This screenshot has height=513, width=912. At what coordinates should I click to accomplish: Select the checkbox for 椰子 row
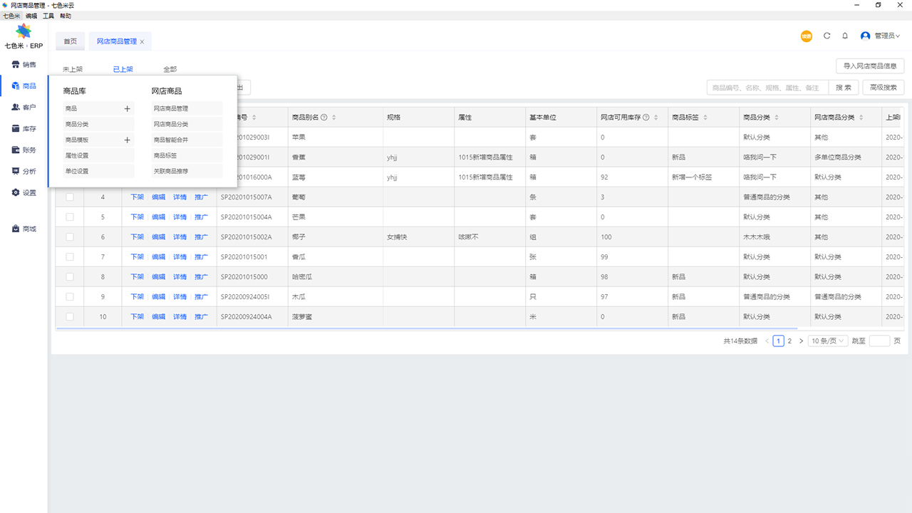coord(69,237)
